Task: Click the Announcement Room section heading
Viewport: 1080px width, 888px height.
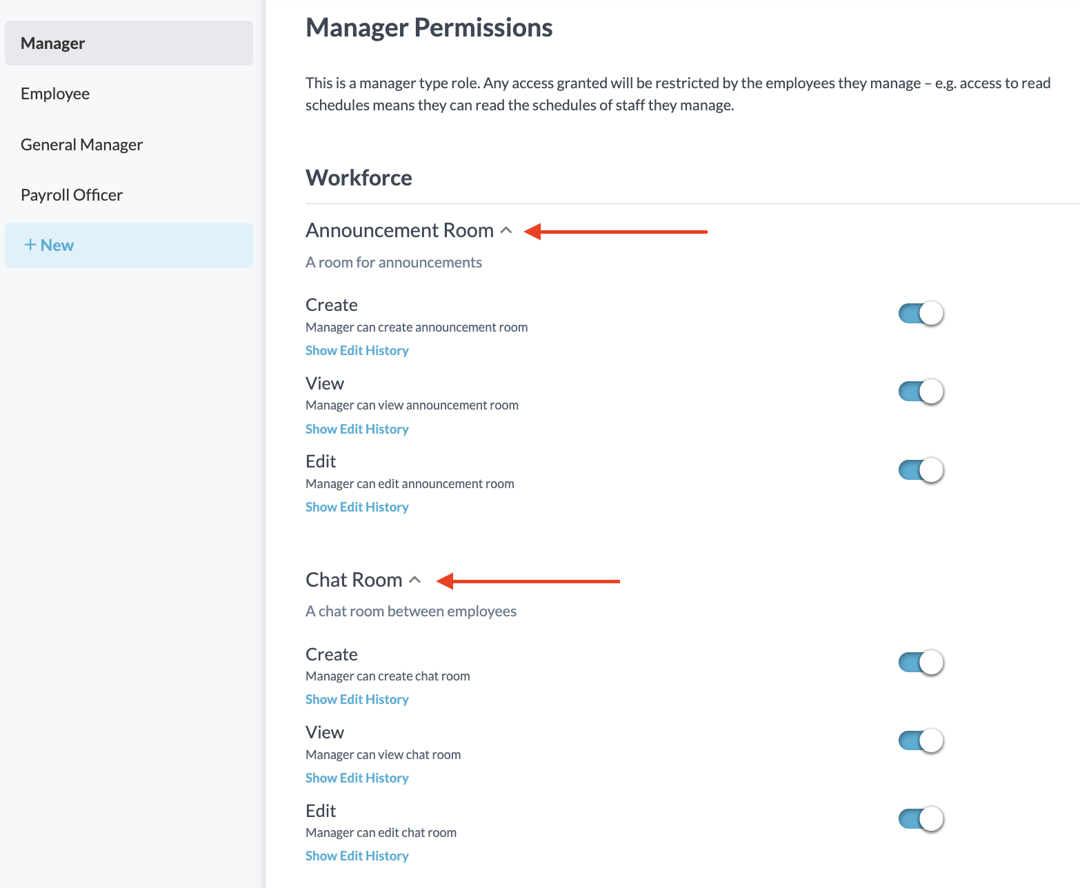Action: tap(399, 230)
